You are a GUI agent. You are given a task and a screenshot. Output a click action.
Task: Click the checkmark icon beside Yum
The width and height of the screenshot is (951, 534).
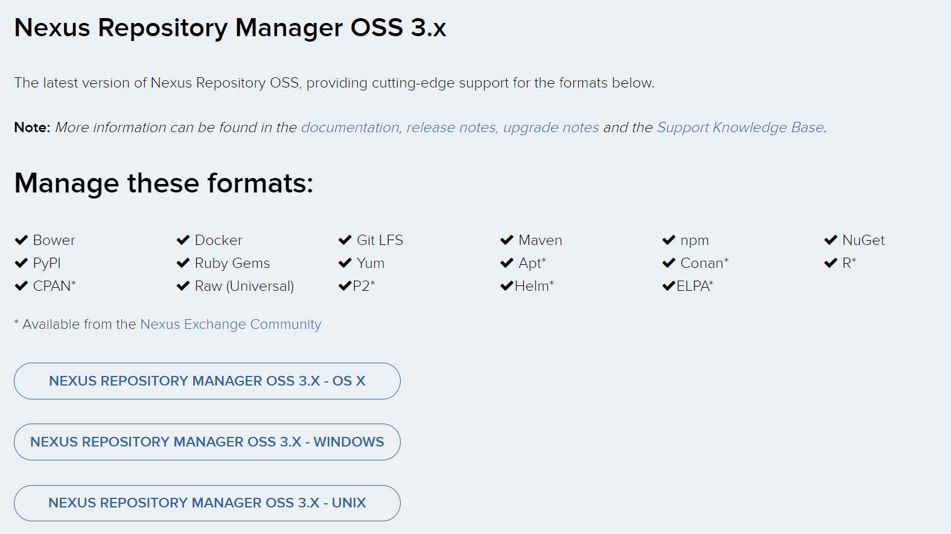coord(345,262)
